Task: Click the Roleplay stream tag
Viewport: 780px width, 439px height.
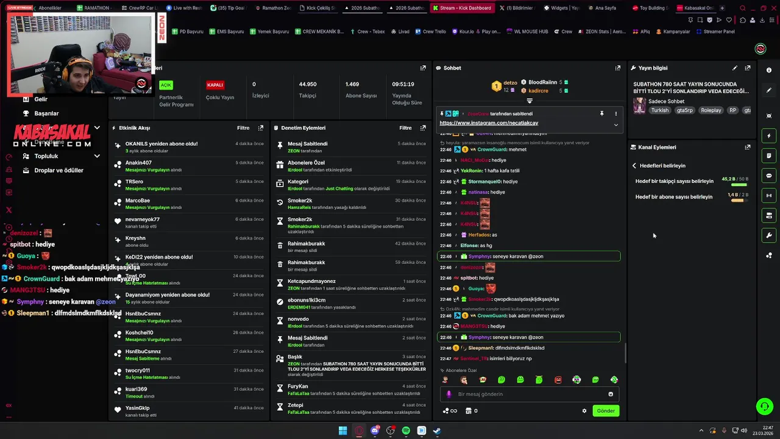Action: (711, 110)
